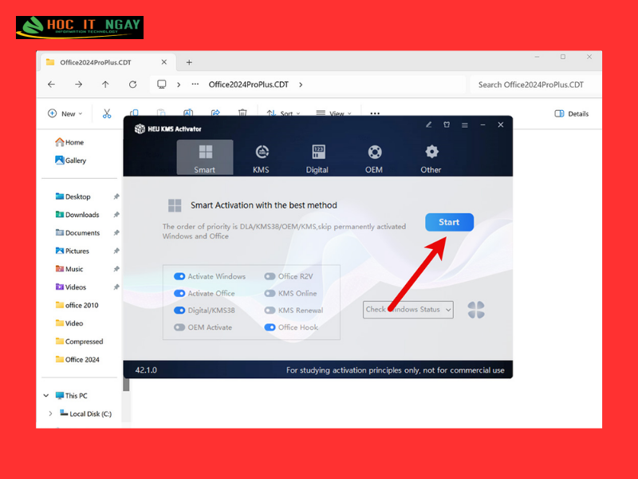638x479 pixels.
Task: Close the Office2024ProPlus.CDT Explorer tab
Action: (x=164, y=62)
